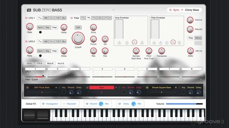Toggle LFO 2 power button
Viewport: 229px width, 128px height.
click(x=26, y=42)
